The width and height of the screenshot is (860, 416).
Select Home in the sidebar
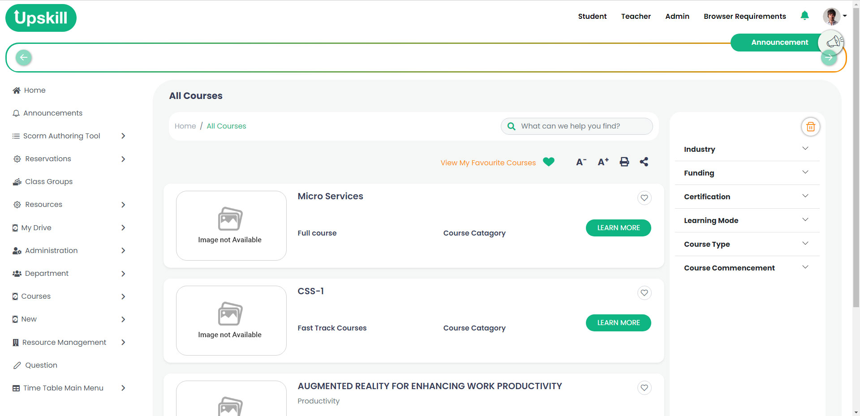point(35,90)
